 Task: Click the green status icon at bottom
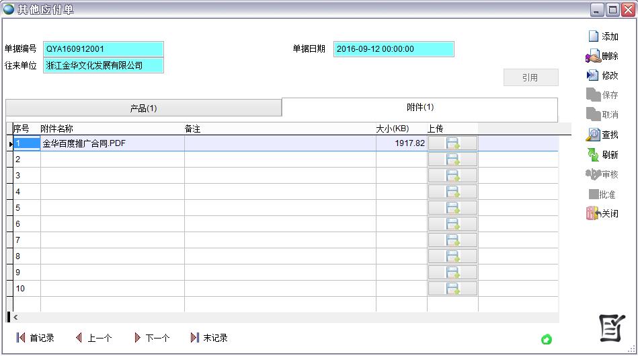547,339
